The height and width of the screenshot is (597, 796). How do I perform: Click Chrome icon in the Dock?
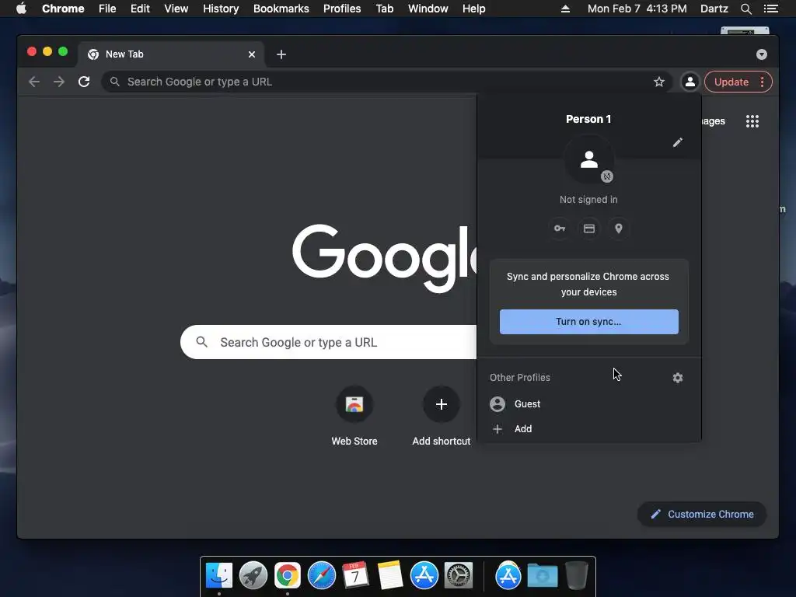[288, 576]
